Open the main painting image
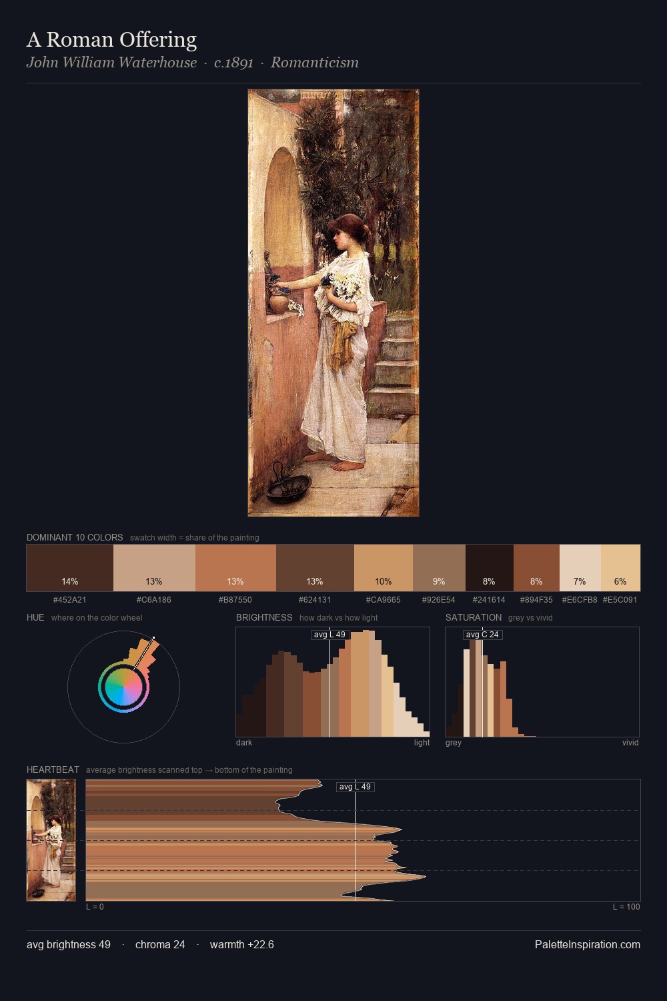This screenshot has width=667, height=1001. pos(333,303)
